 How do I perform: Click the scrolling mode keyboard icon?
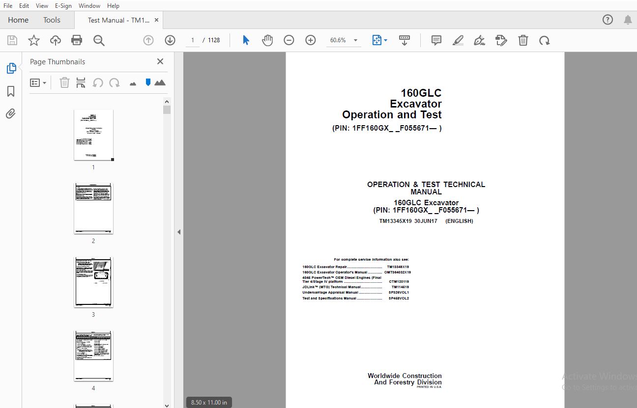405,40
